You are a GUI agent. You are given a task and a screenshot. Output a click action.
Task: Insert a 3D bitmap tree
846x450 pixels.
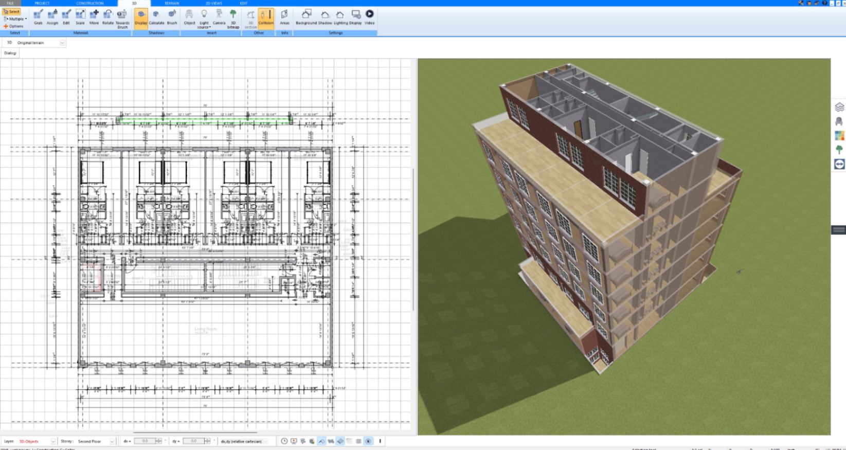233,19
